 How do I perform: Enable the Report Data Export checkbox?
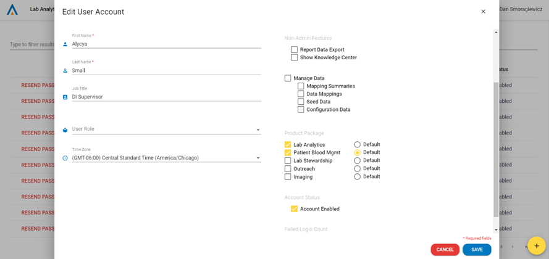click(295, 50)
